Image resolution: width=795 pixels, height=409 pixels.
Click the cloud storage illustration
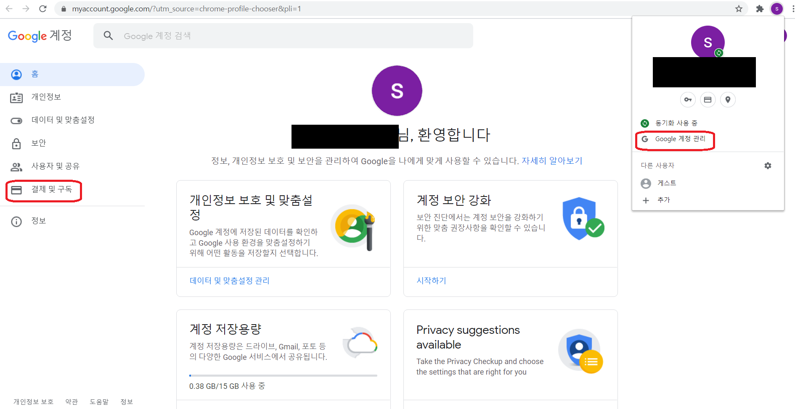coord(360,343)
